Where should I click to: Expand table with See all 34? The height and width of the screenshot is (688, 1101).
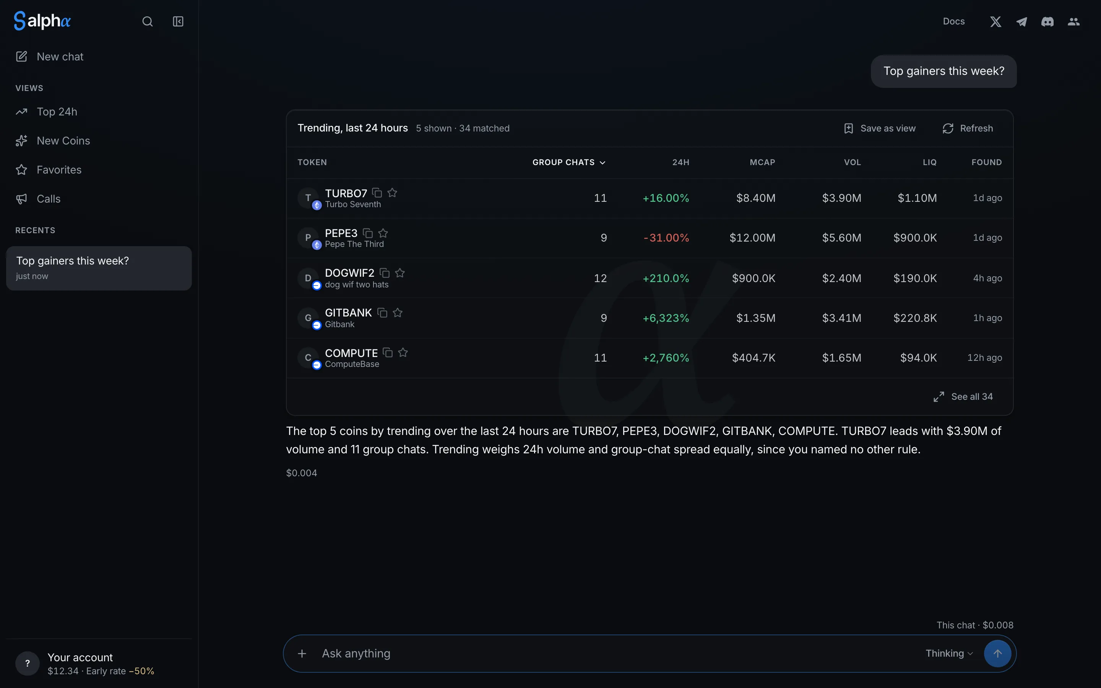(x=963, y=397)
